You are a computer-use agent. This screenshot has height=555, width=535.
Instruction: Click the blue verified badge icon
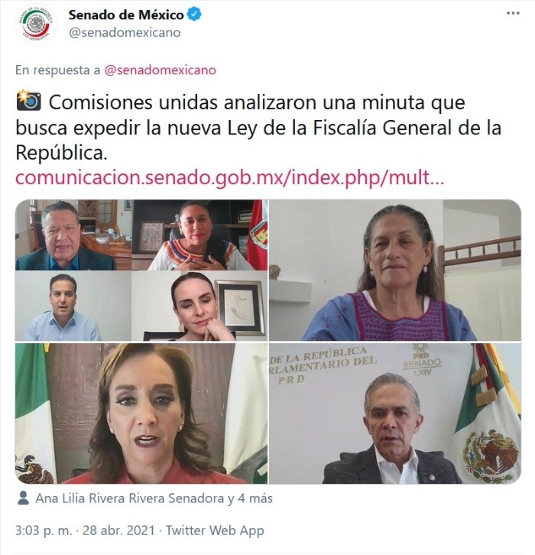point(194,15)
